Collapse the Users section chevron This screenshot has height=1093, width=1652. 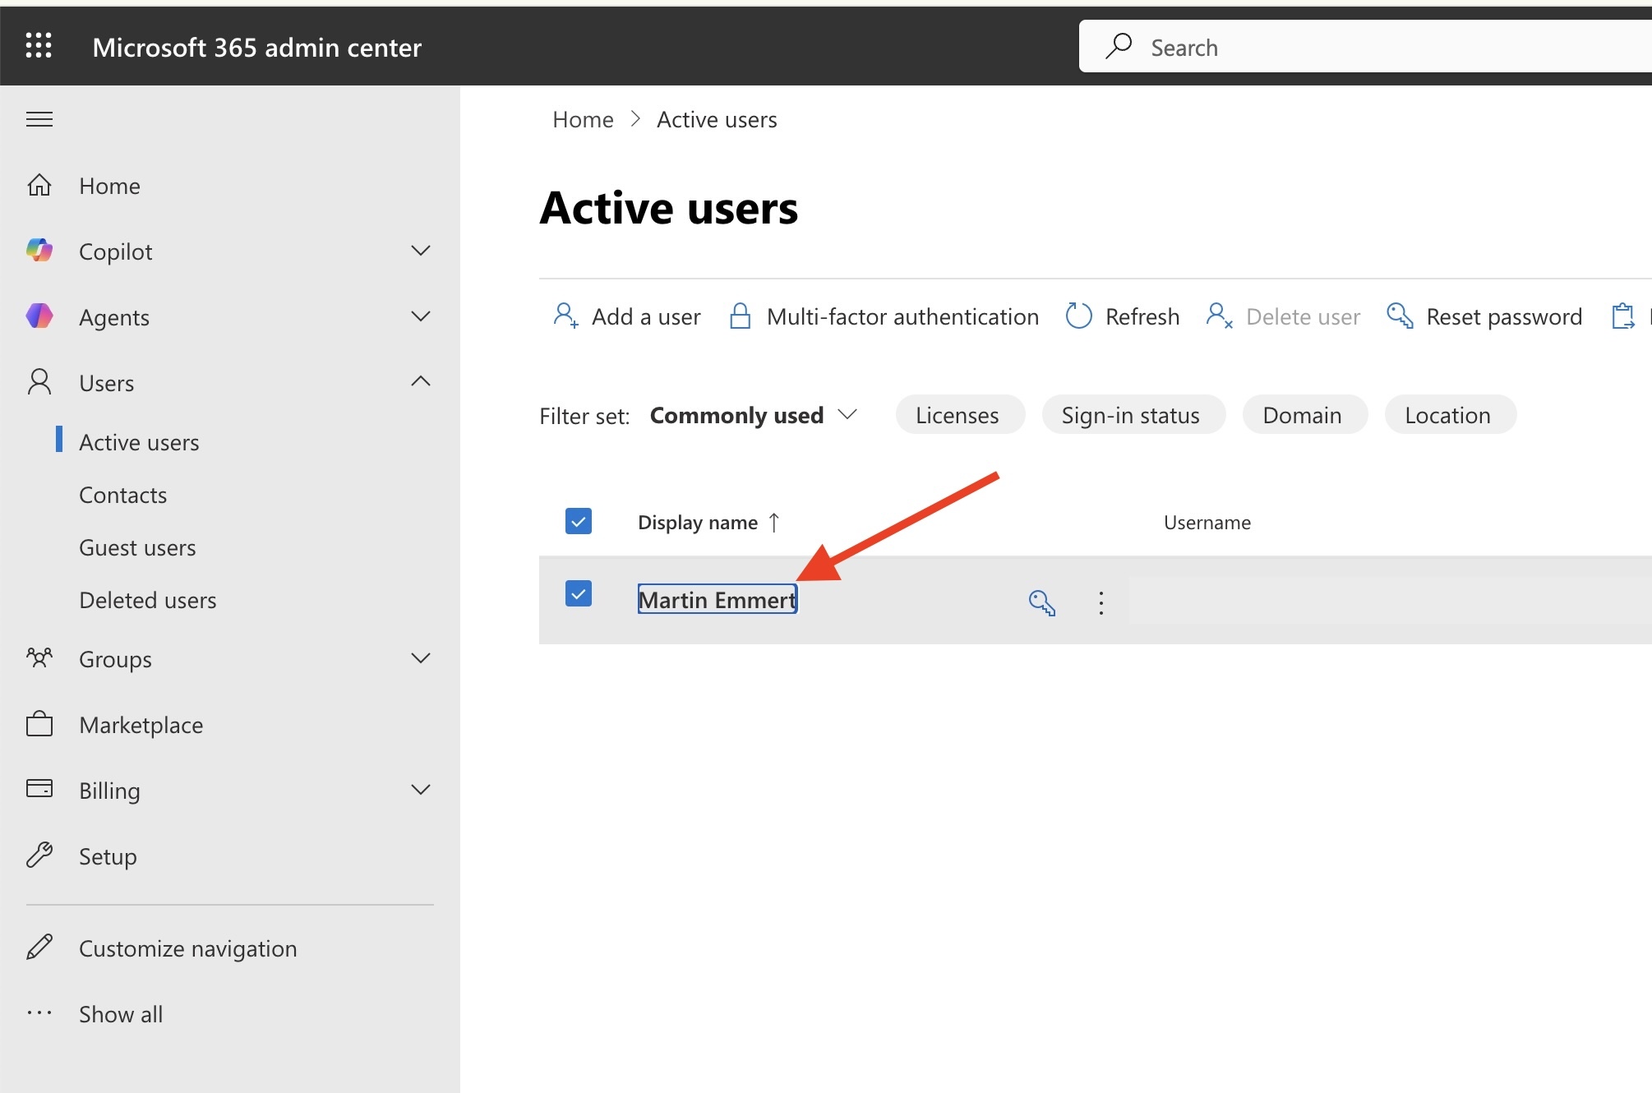tap(421, 381)
